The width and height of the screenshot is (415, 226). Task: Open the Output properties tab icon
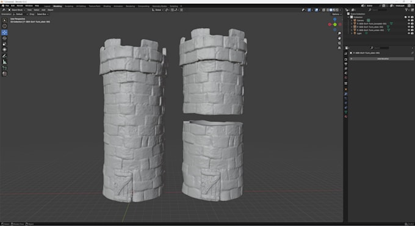click(346, 64)
